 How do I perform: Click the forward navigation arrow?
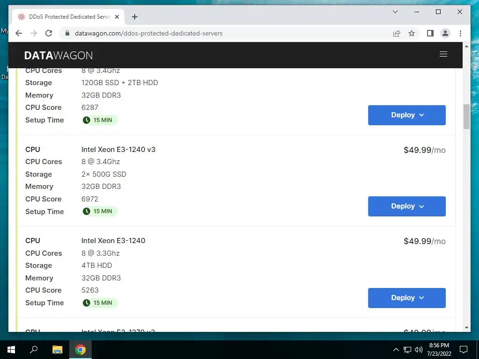pyautogui.click(x=34, y=33)
